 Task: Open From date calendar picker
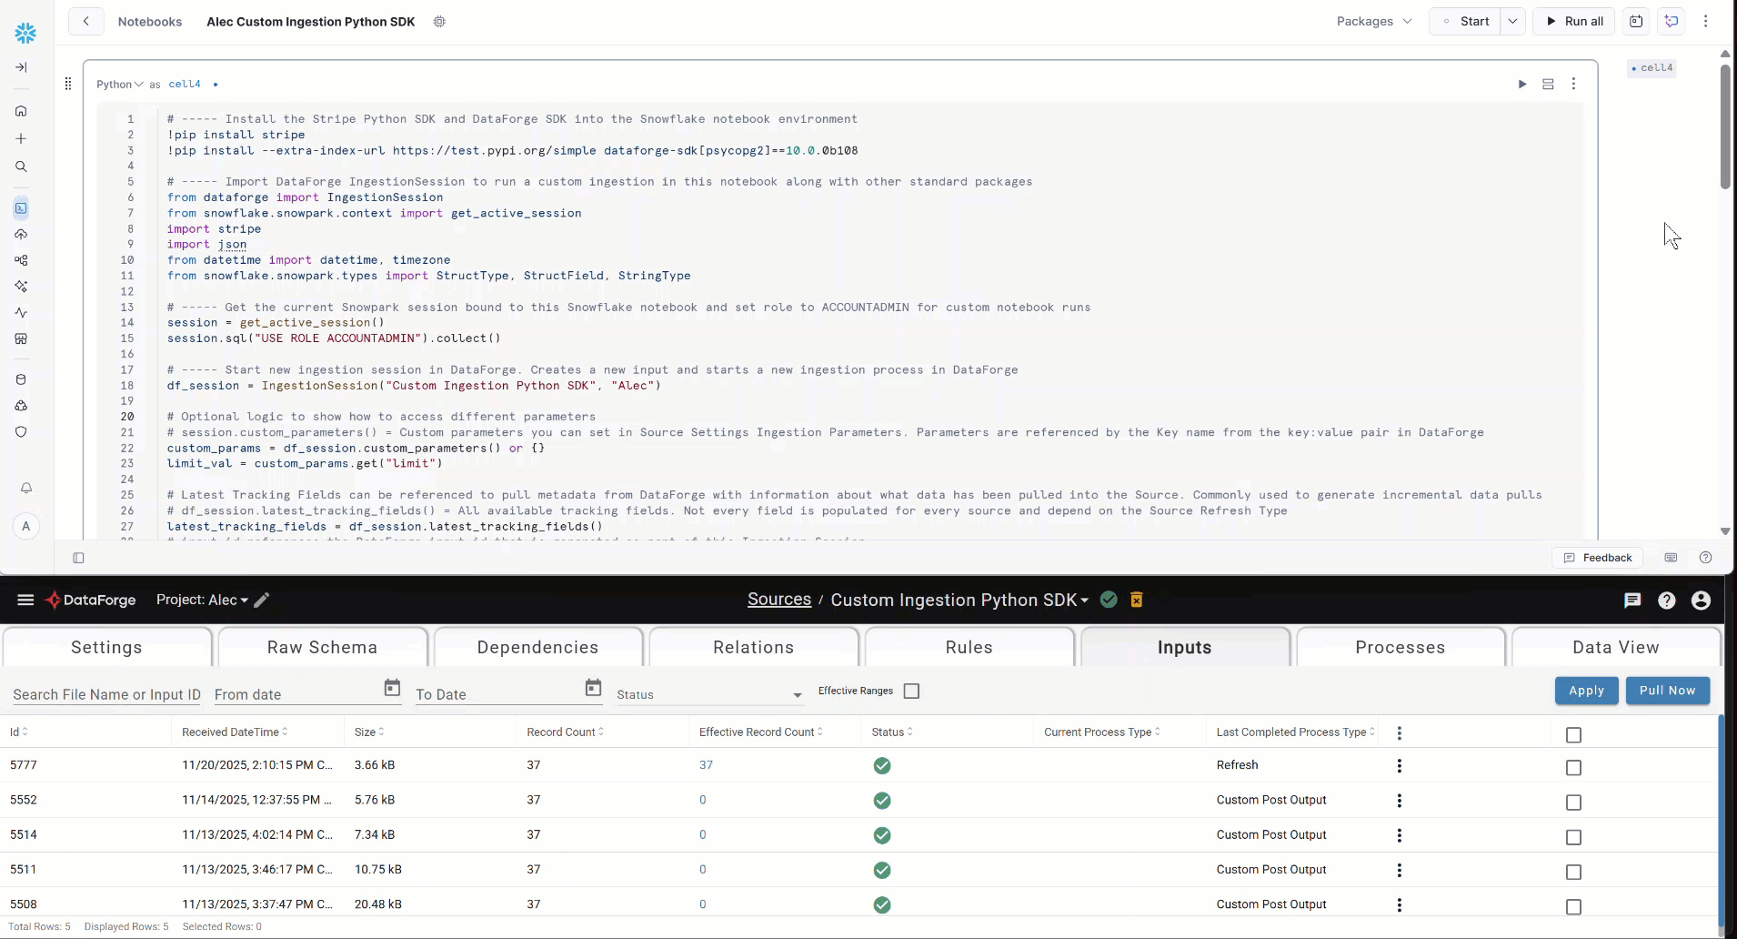click(392, 688)
